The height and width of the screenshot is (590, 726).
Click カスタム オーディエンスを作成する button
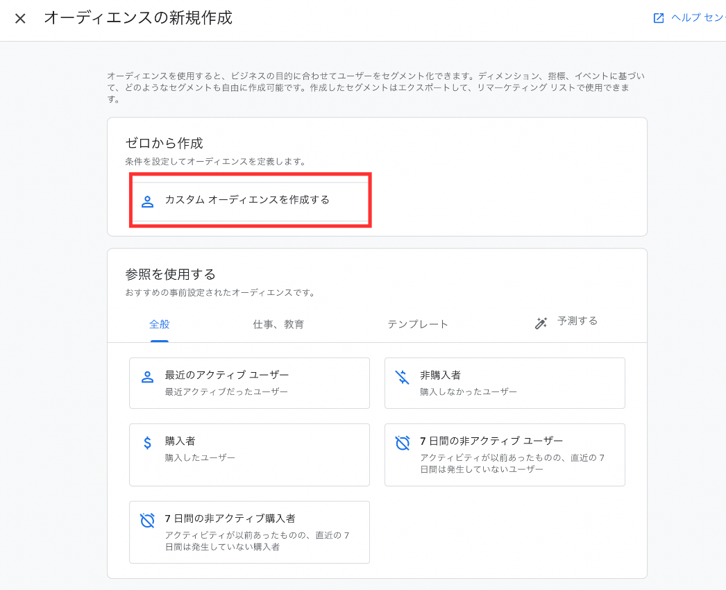pos(250,201)
